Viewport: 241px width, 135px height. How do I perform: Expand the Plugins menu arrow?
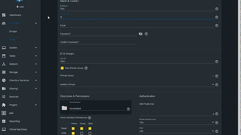[36, 105]
